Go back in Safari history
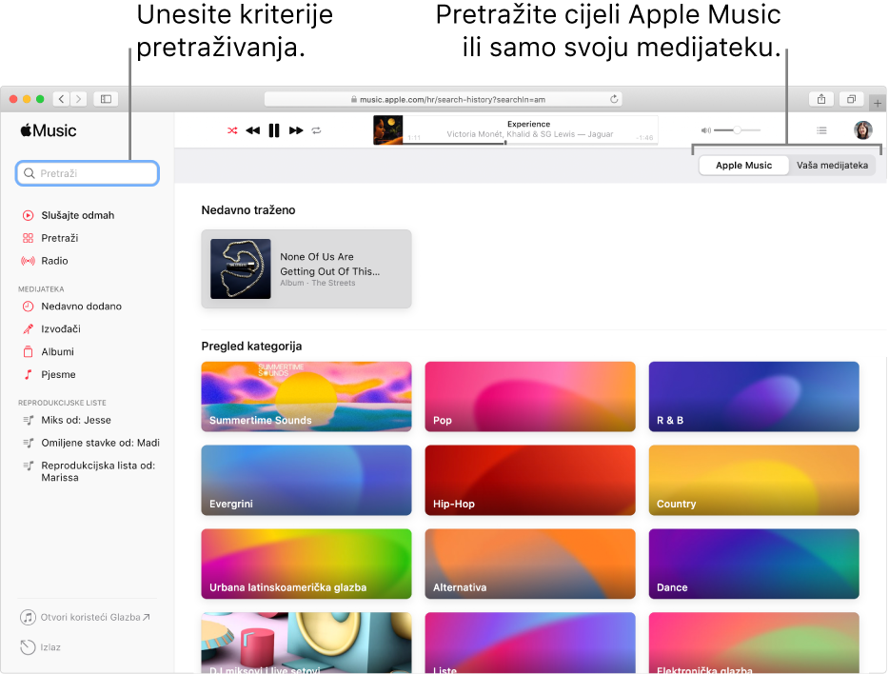Screen dimensions: 889x674 [61, 99]
